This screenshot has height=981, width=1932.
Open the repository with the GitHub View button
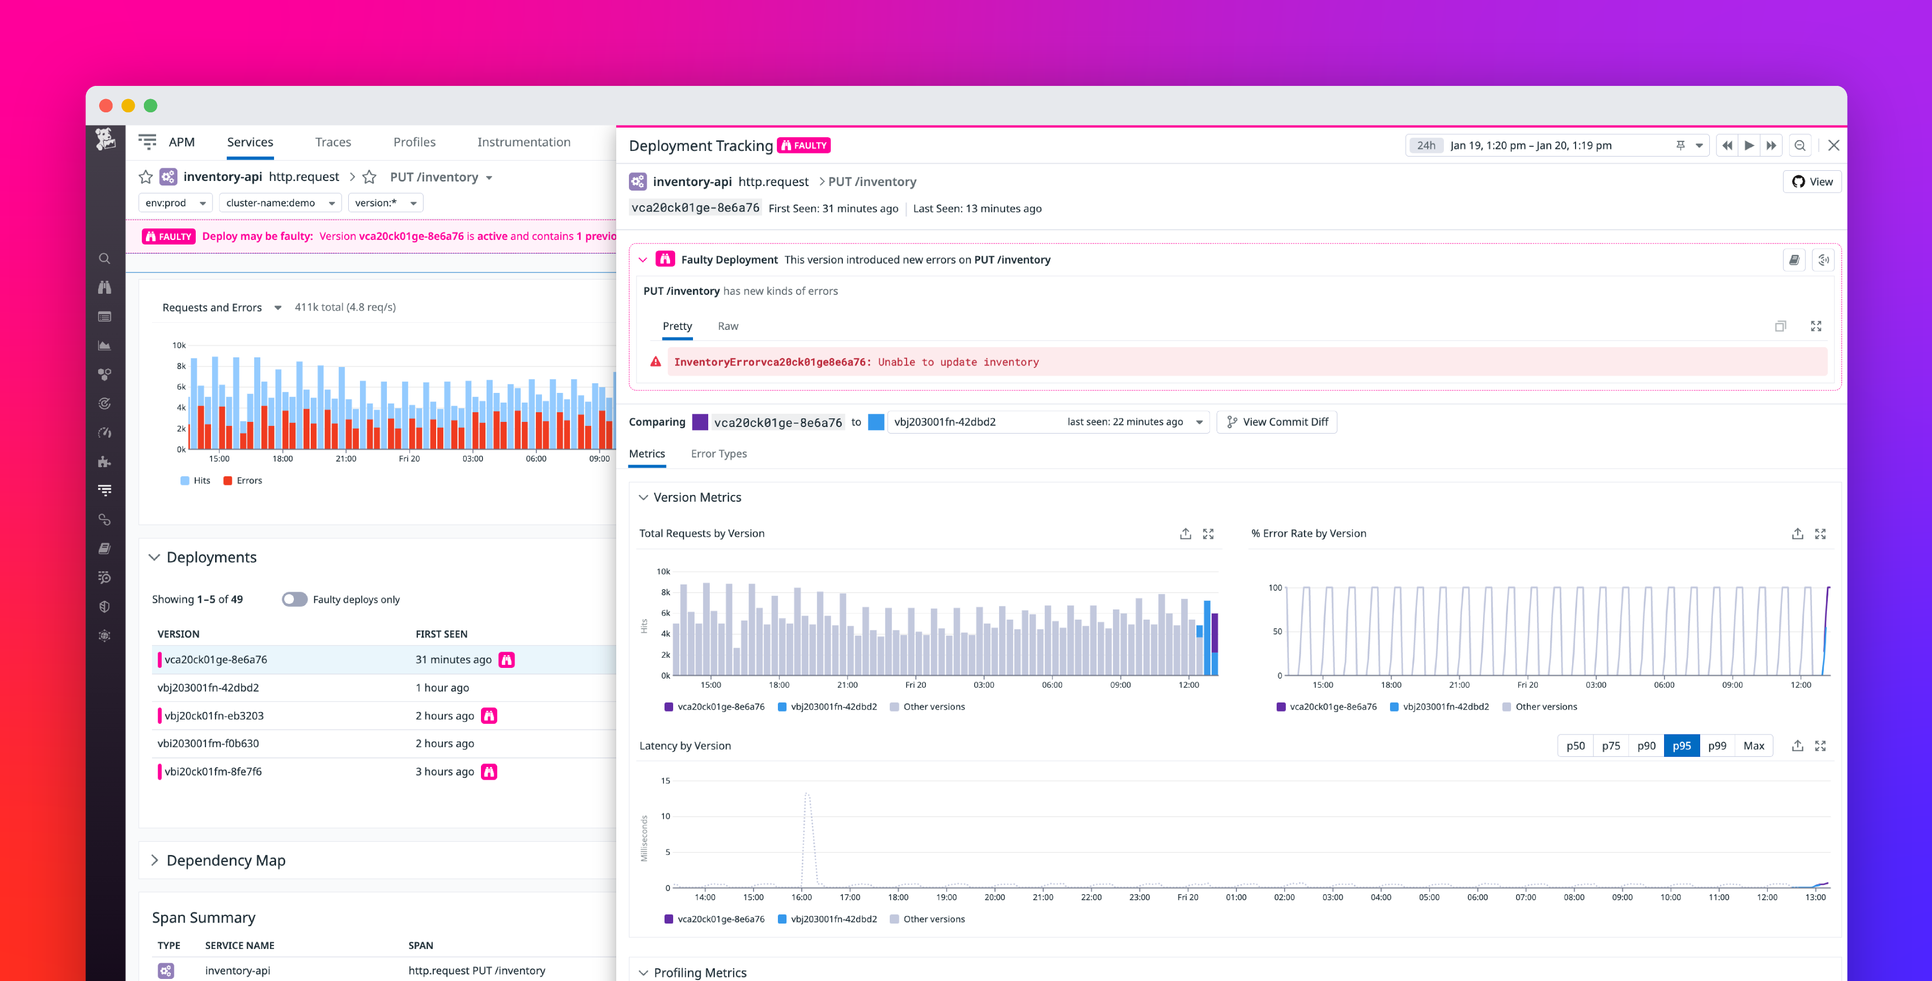pyautogui.click(x=1811, y=181)
